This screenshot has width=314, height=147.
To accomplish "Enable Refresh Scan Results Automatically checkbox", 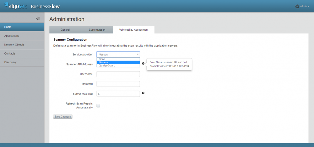I will (x=98, y=106).
